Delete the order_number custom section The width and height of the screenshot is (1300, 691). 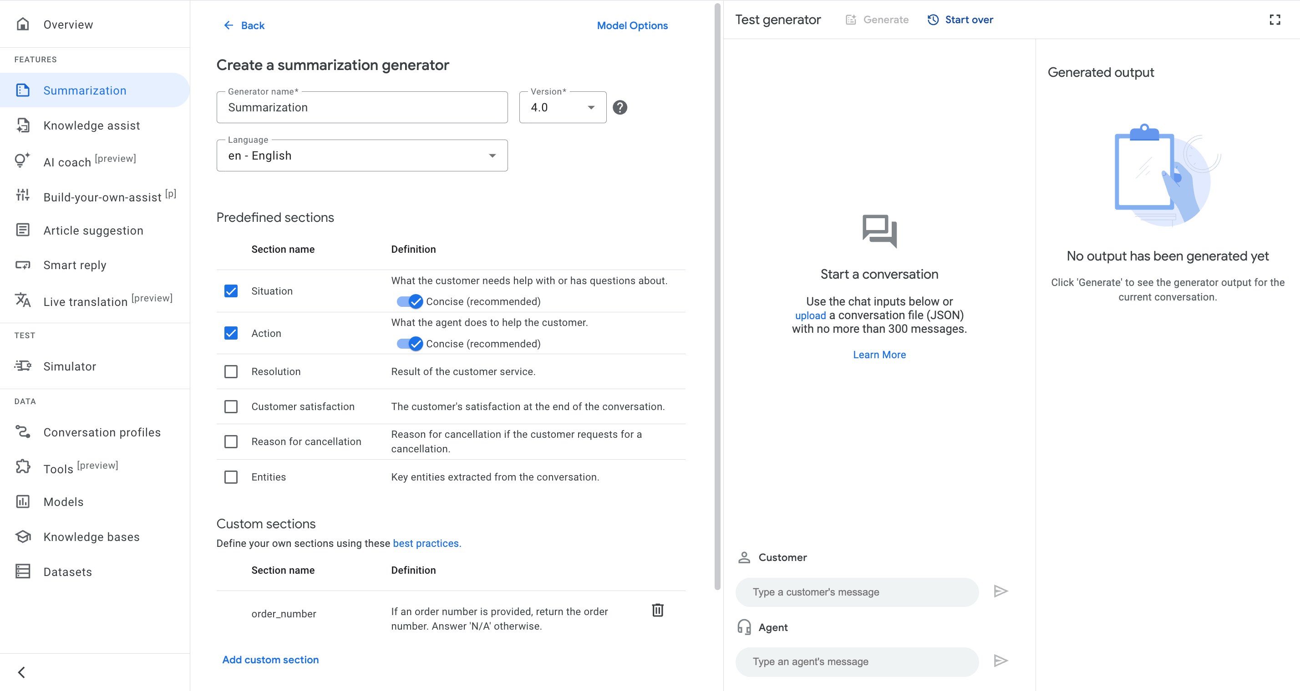point(658,611)
